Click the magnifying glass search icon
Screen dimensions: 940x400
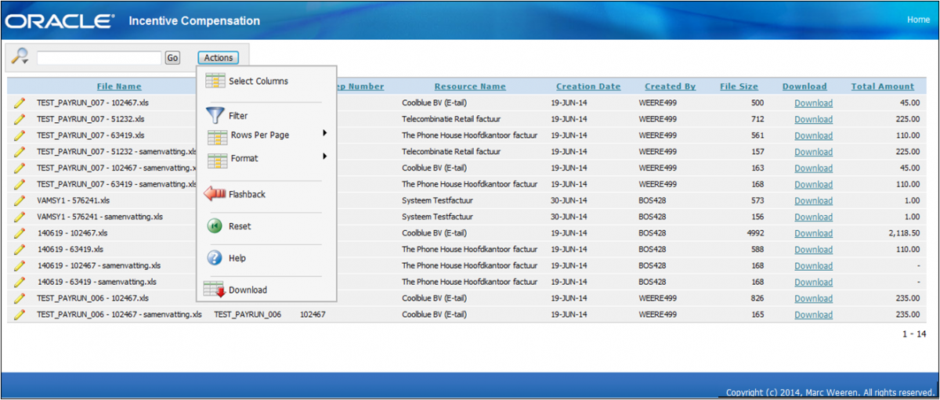click(x=20, y=56)
